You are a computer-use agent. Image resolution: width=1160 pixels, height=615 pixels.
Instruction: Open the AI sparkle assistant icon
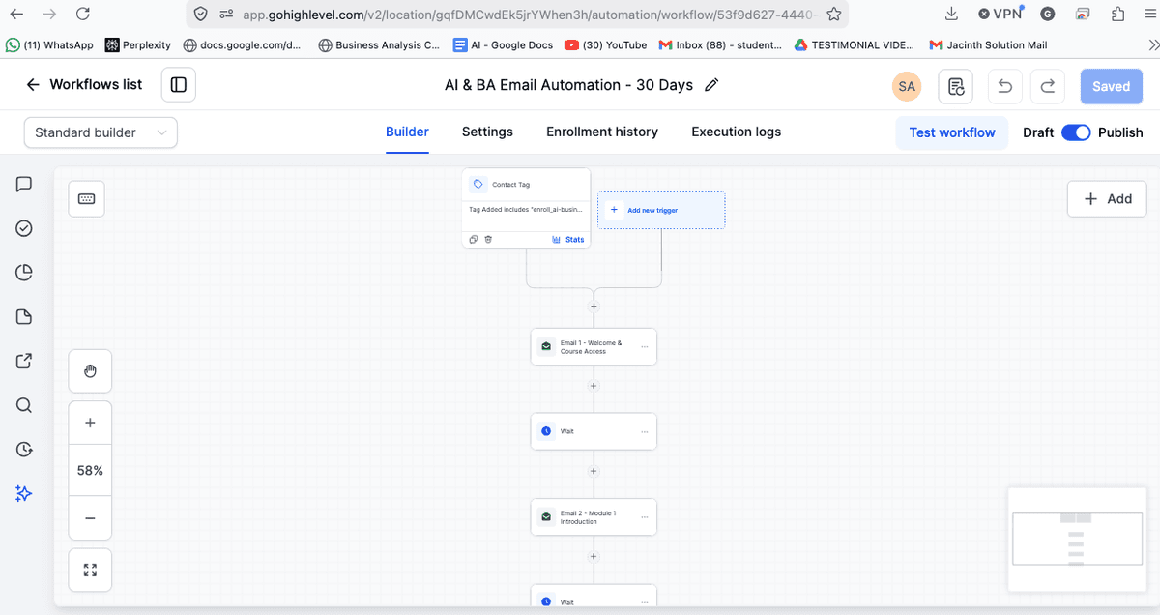point(24,493)
